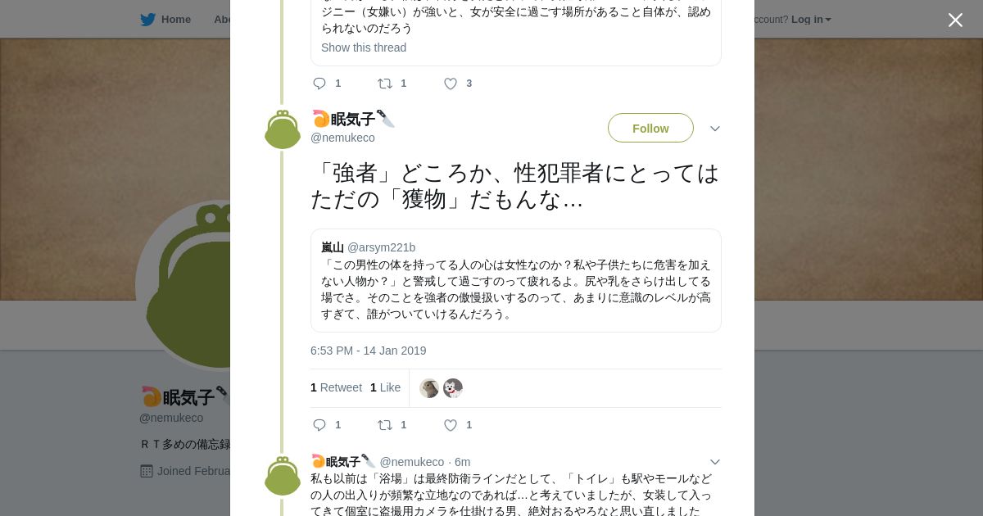Retweet the main nemukeco tweet

pos(385,425)
